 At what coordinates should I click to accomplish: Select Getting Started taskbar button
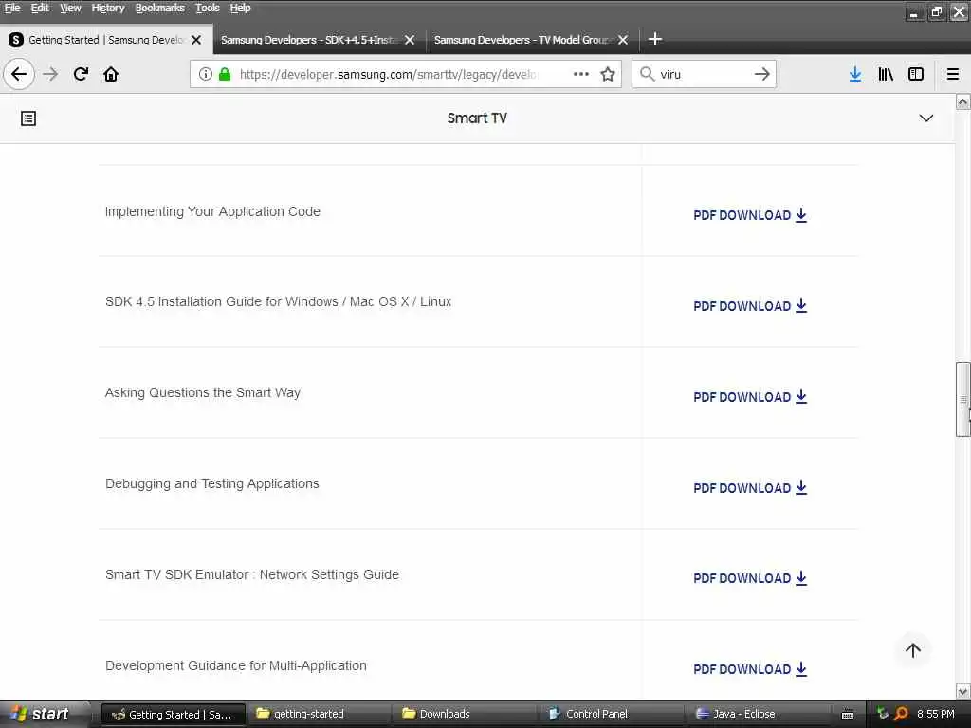tap(174, 714)
